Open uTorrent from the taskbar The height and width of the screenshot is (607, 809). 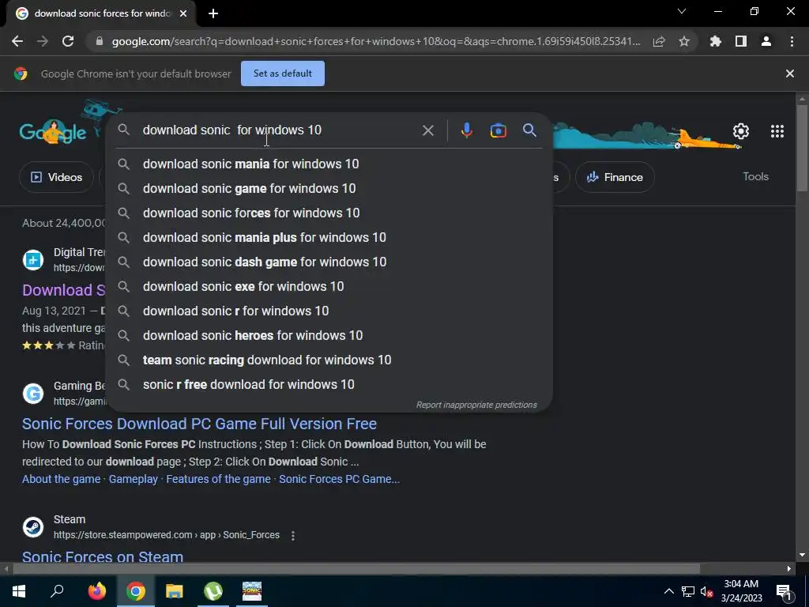click(x=213, y=591)
